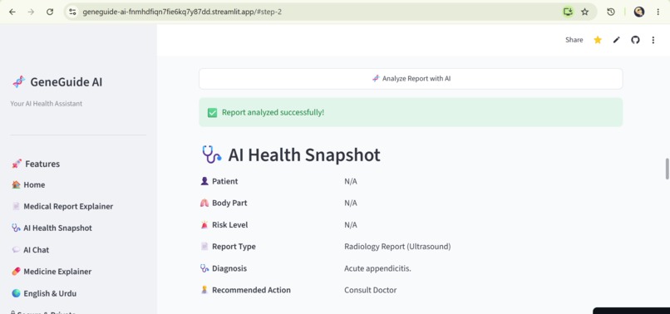Favorite the app with the yellow star

click(598, 40)
